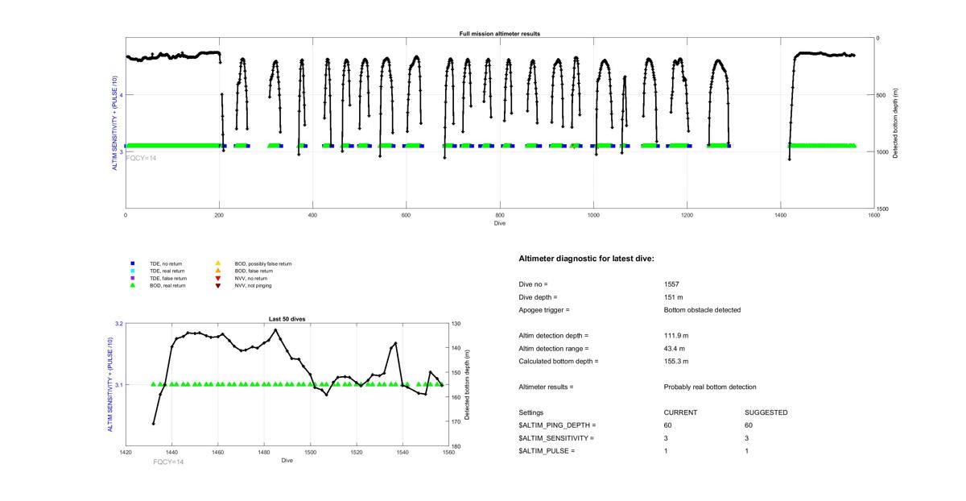Click the suggested $ALTIM_PING_DEPTH value 60
The width and height of the screenshot is (966, 501).
click(x=749, y=425)
